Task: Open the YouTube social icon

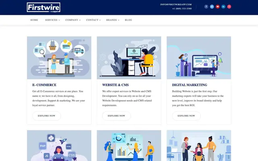Action: tap(218, 6)
